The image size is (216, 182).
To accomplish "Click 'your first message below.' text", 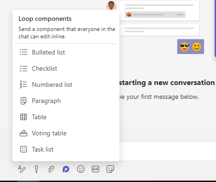I will pos(162,97).
